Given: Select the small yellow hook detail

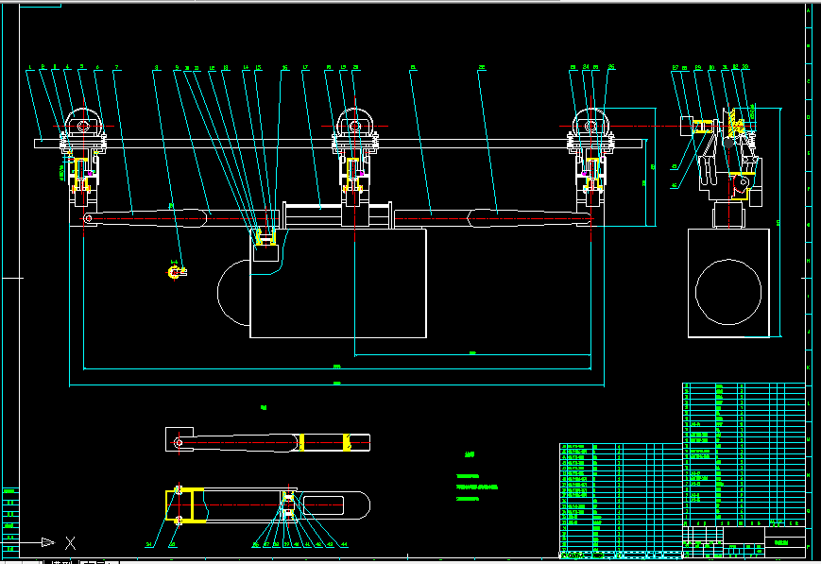Looking at the screenshot, I should coord(177,272).
